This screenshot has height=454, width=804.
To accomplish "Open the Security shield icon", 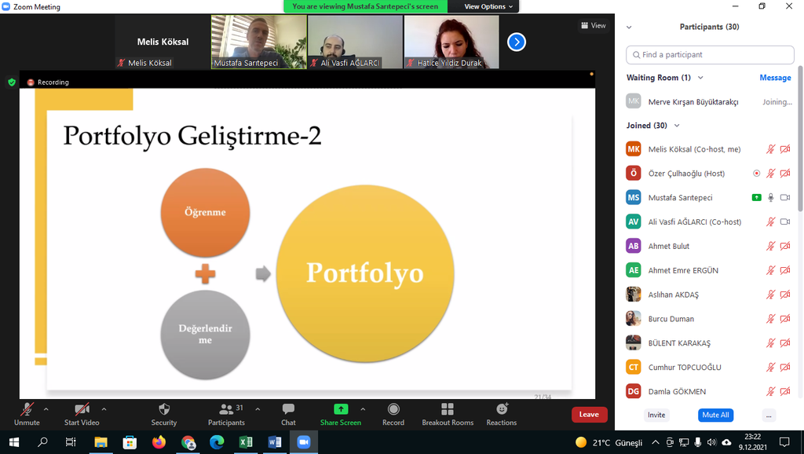I will tap(163, 410).
